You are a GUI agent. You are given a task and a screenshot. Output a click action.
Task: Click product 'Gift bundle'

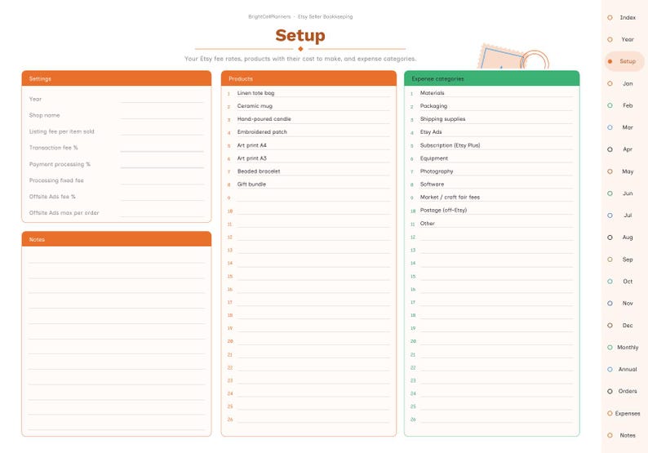click(308, 184)
